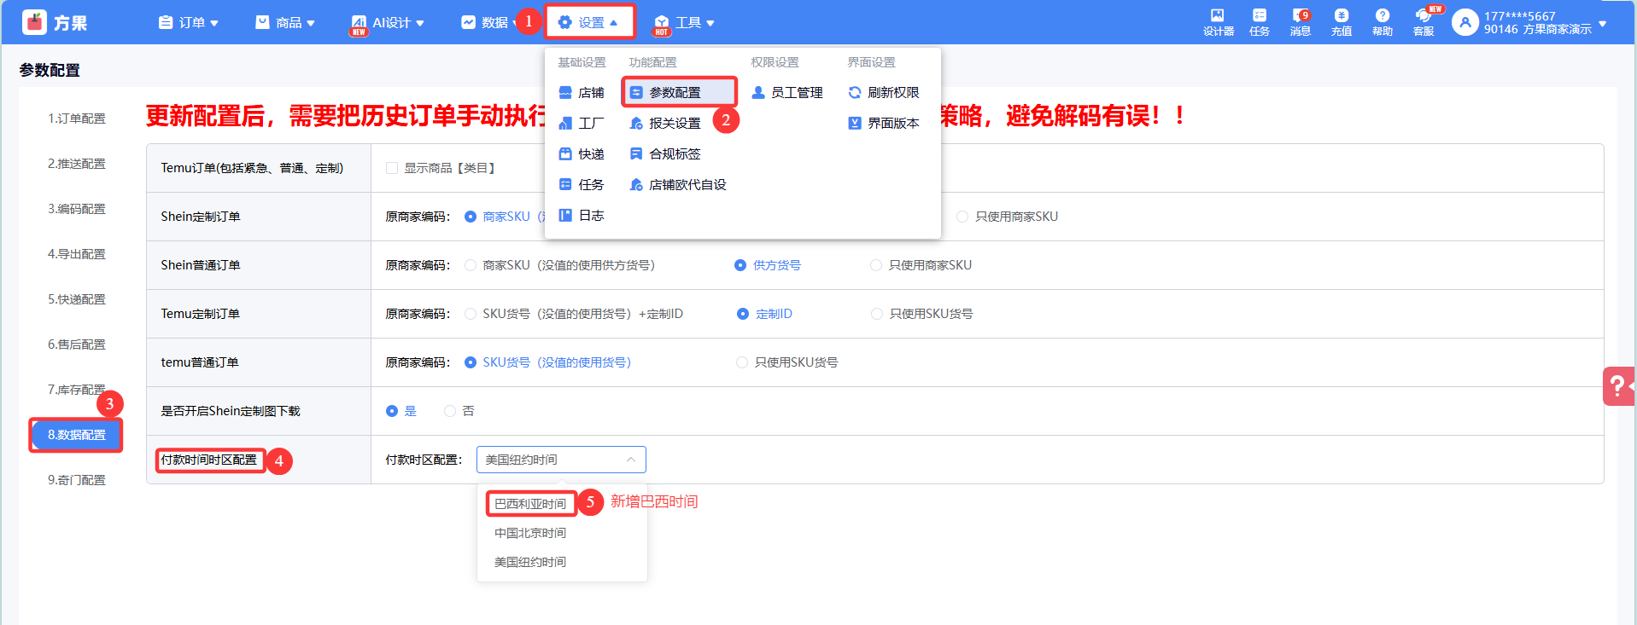Screen dimensions: 1637x625
Task: Choose 参数配置 from settings menu
Action: 674,92
